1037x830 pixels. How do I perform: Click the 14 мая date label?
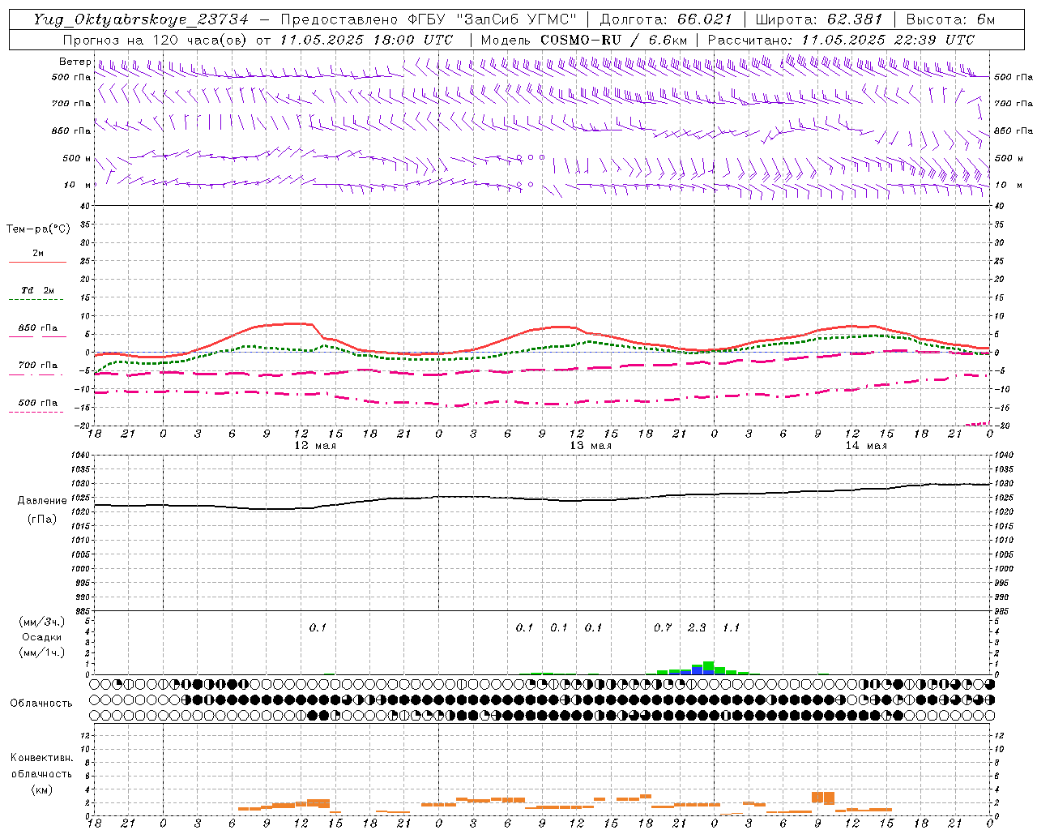coord(866,446)
